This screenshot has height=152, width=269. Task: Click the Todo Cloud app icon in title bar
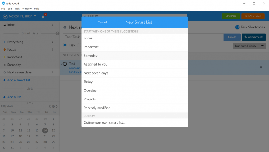(x=3, y=3)
